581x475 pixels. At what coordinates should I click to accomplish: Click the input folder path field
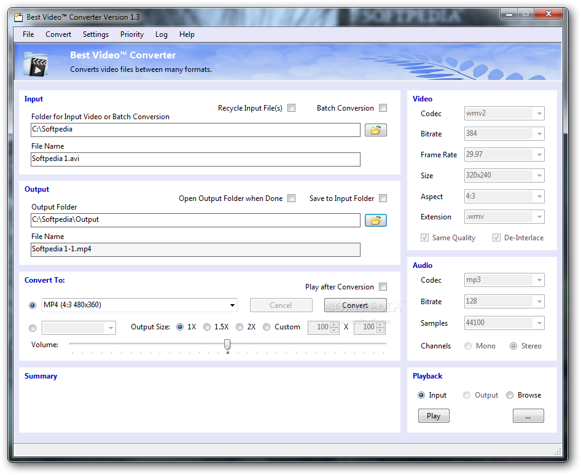(195, 130)
